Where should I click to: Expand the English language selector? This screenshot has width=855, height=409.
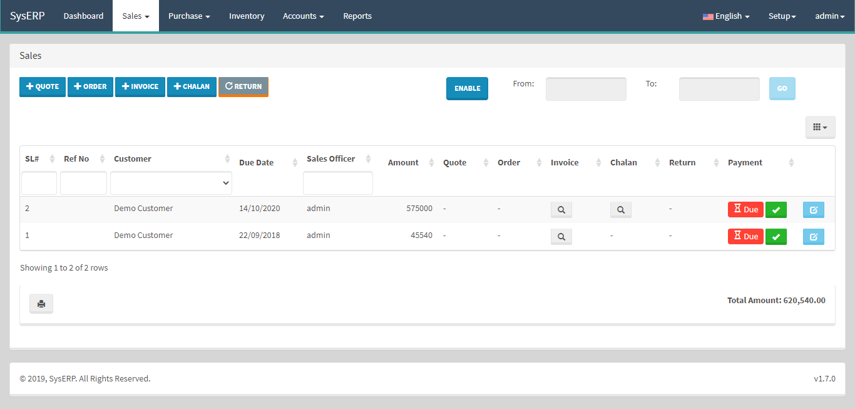(x=726, y=16)
